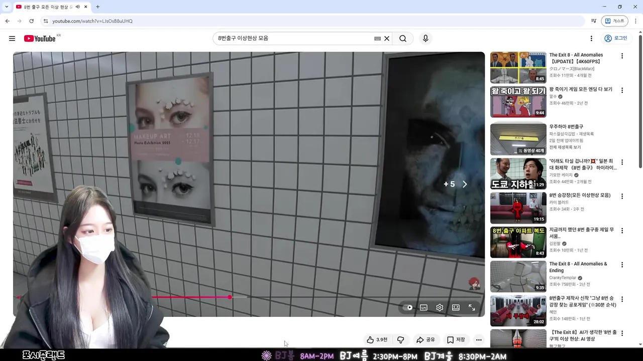Enter full screen mode
643x361 pixels.
click(x=472, y=307)
